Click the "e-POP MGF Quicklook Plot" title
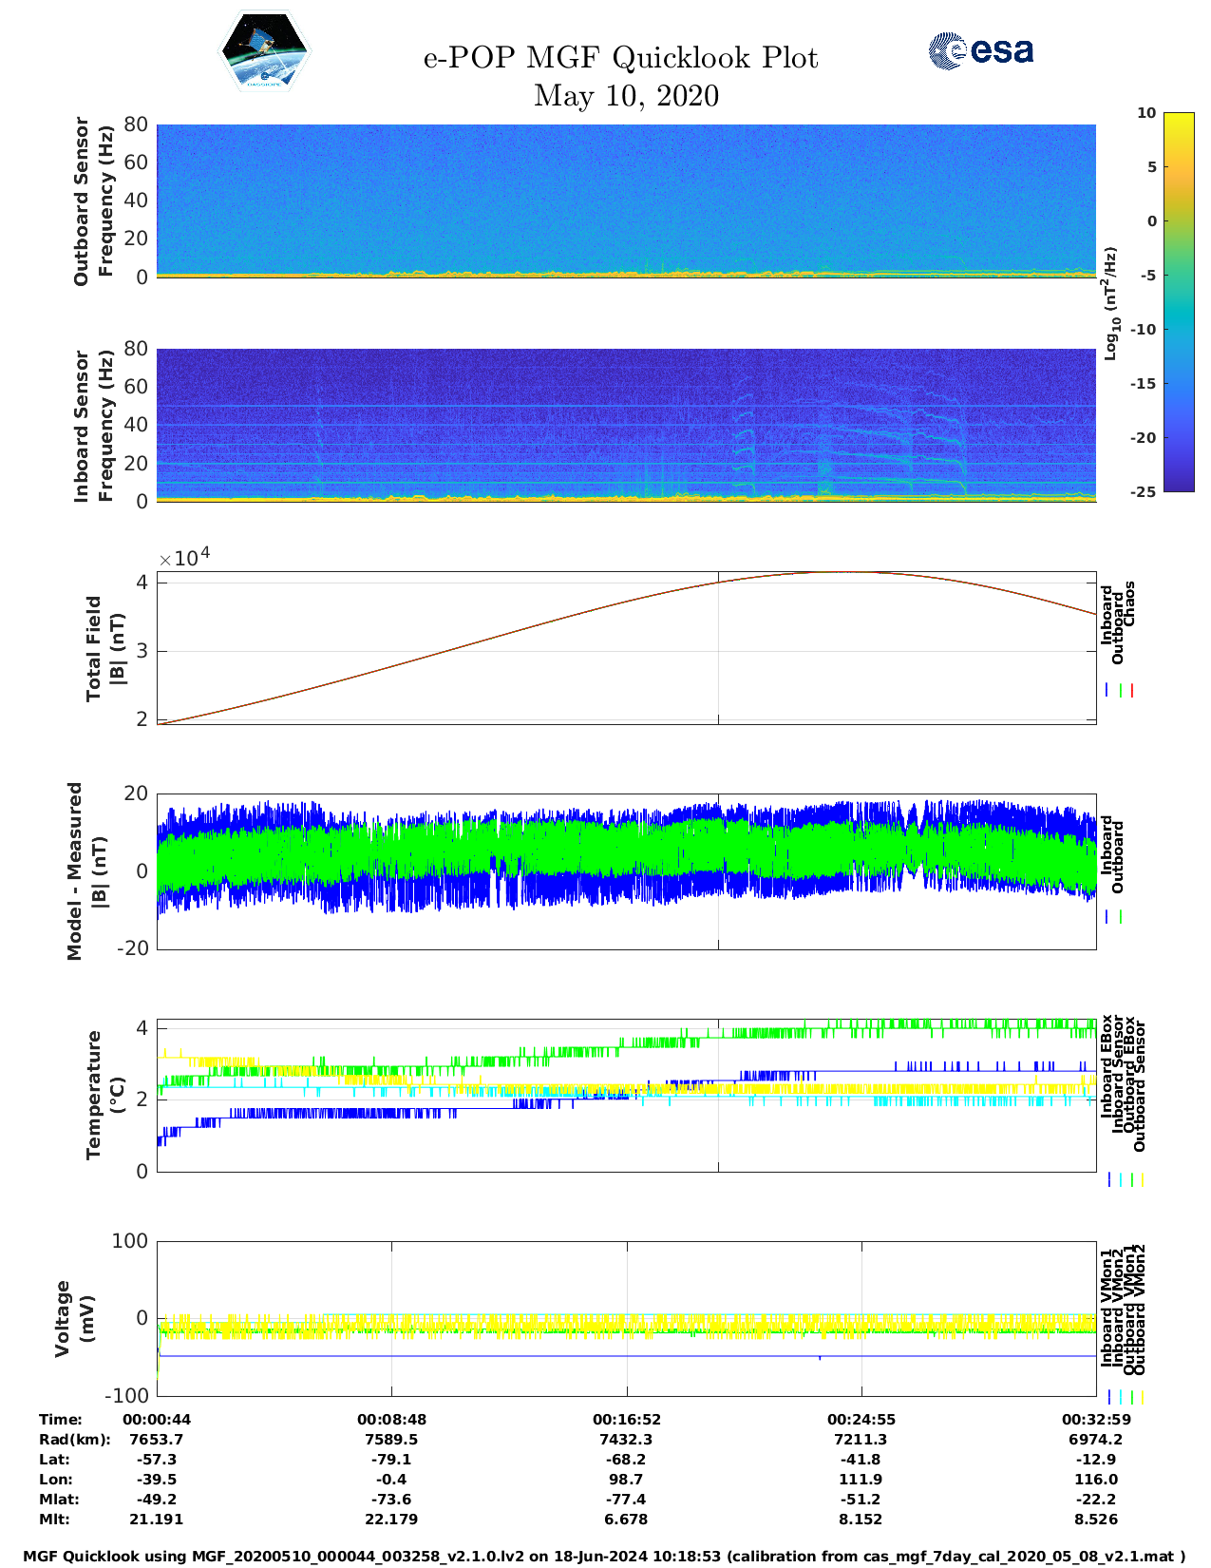Image resolution: width=1211 pixels, height=1568 pixels. pyautogui.click(x=620, y=58)
